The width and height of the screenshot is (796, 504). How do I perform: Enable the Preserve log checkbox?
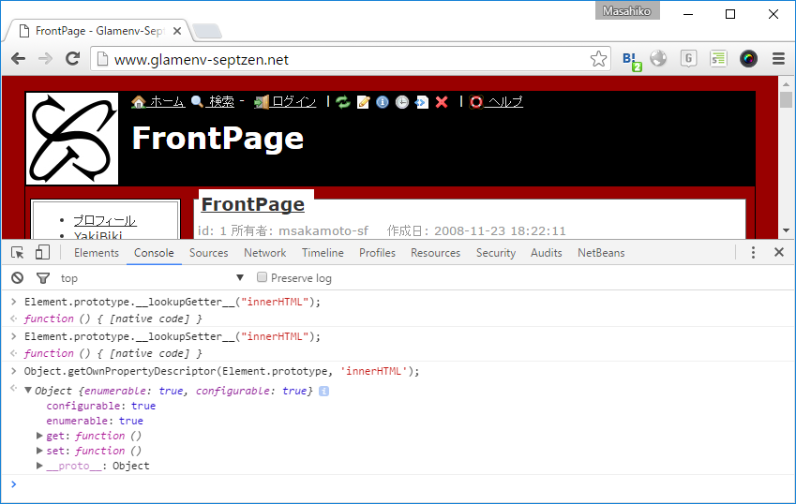tap(263, 278)
